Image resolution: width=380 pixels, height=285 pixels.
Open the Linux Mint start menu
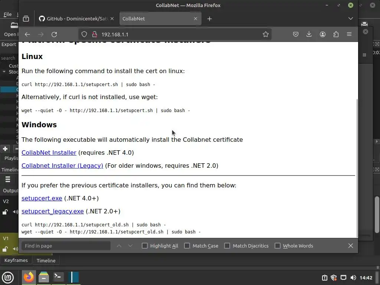[x=8, y=277]
